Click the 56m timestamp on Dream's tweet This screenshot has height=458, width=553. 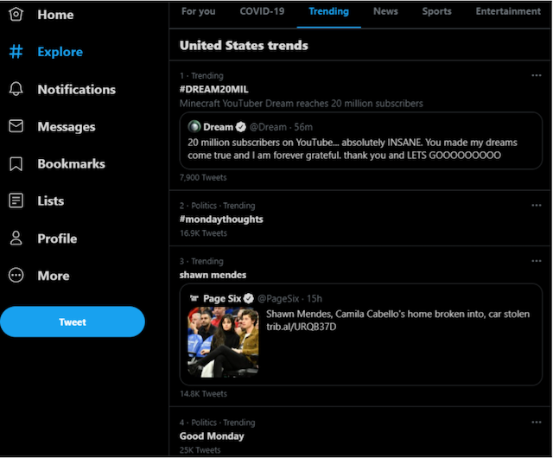coord(303,127)
